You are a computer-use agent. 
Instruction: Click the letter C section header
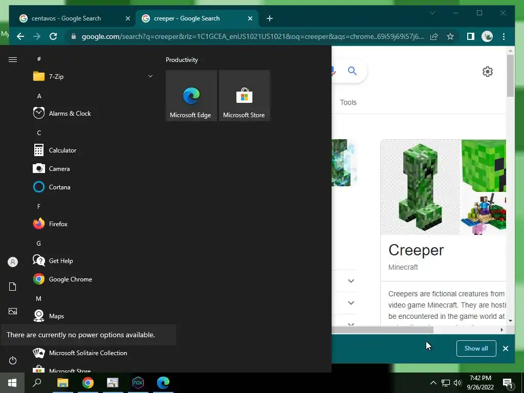tap(39, 133)
